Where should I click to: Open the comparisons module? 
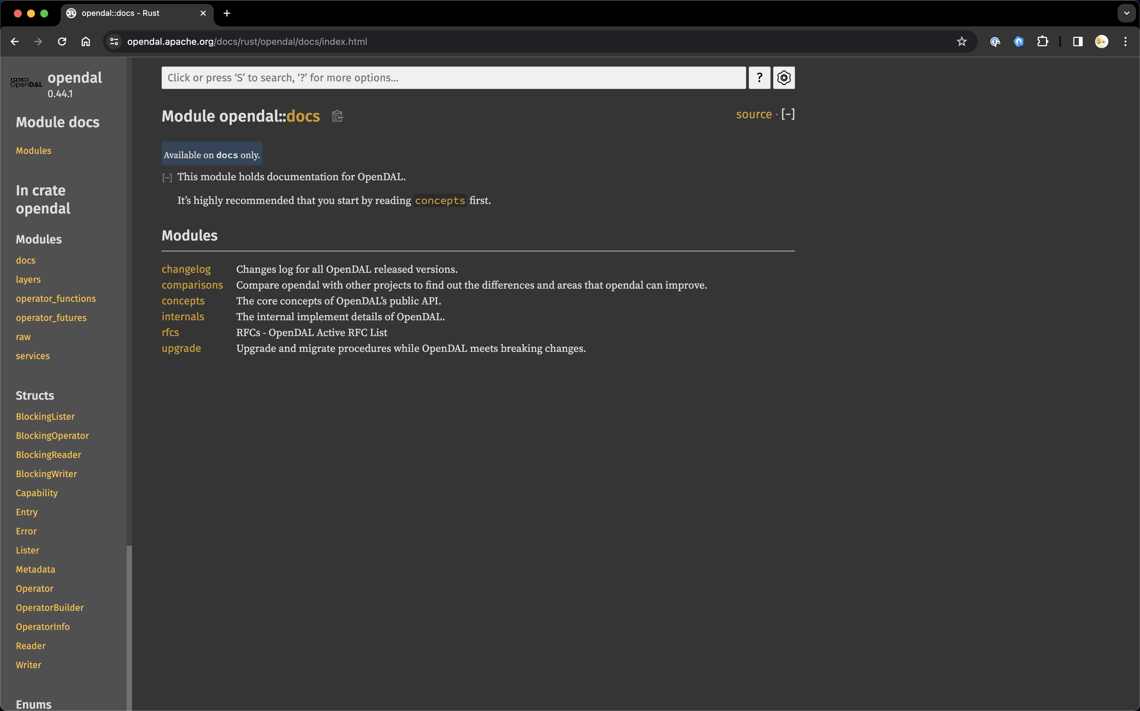pyautogui.click(x=192, y=285)
